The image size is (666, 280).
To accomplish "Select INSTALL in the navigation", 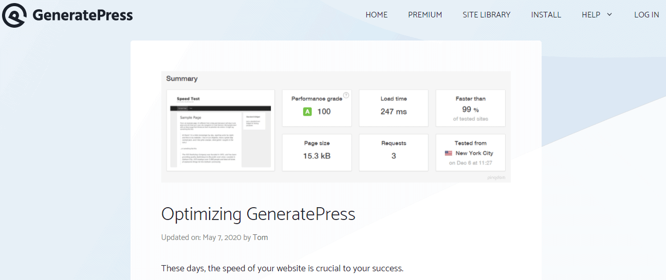I will point(546,15).
